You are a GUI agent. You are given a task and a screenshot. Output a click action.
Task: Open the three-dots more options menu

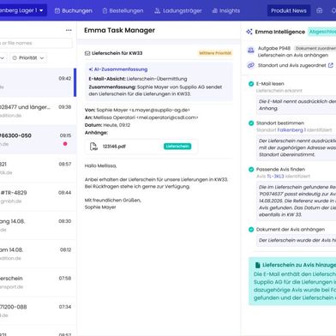point(69,30)
